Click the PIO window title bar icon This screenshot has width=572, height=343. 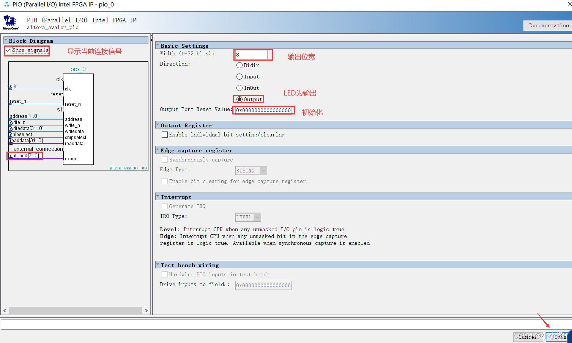[x=6, y=5]
